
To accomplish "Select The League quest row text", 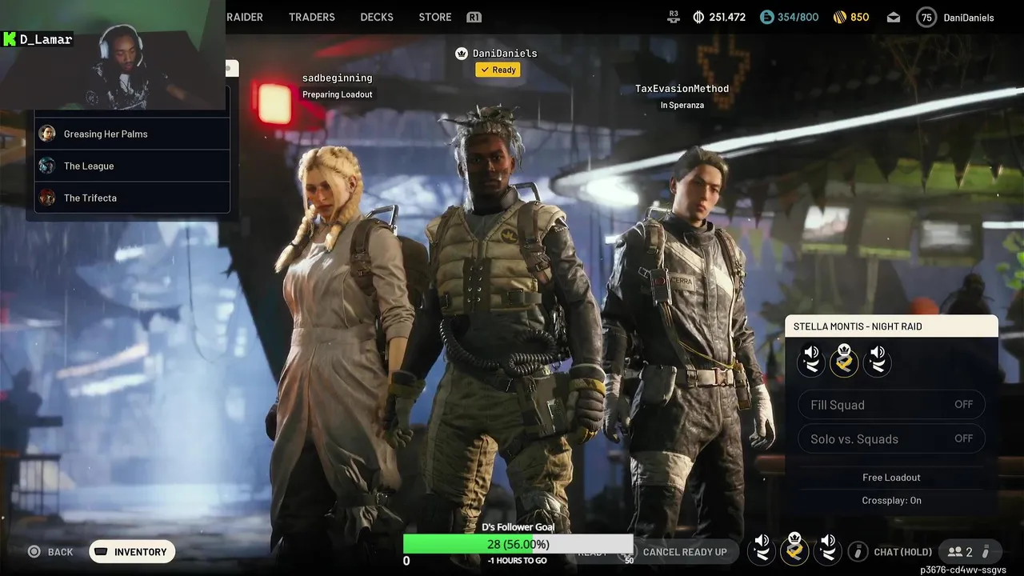I will coord(89,166).
